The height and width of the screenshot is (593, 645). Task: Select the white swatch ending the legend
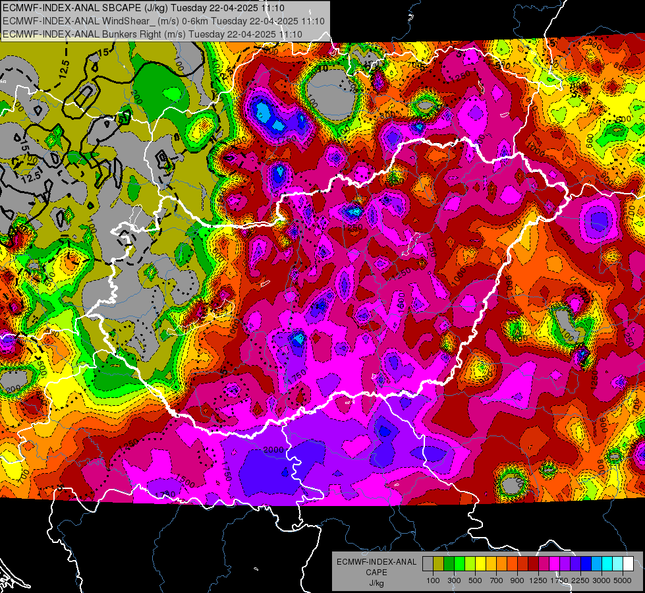[628, 564]
